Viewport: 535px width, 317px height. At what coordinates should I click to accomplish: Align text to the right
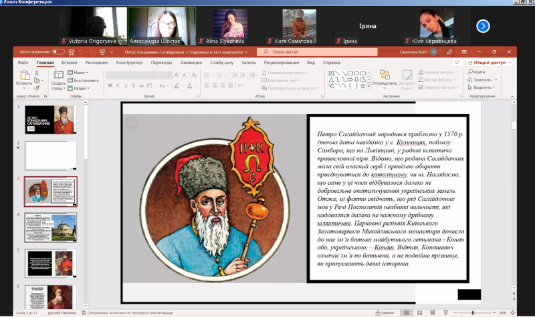(223, 85)
